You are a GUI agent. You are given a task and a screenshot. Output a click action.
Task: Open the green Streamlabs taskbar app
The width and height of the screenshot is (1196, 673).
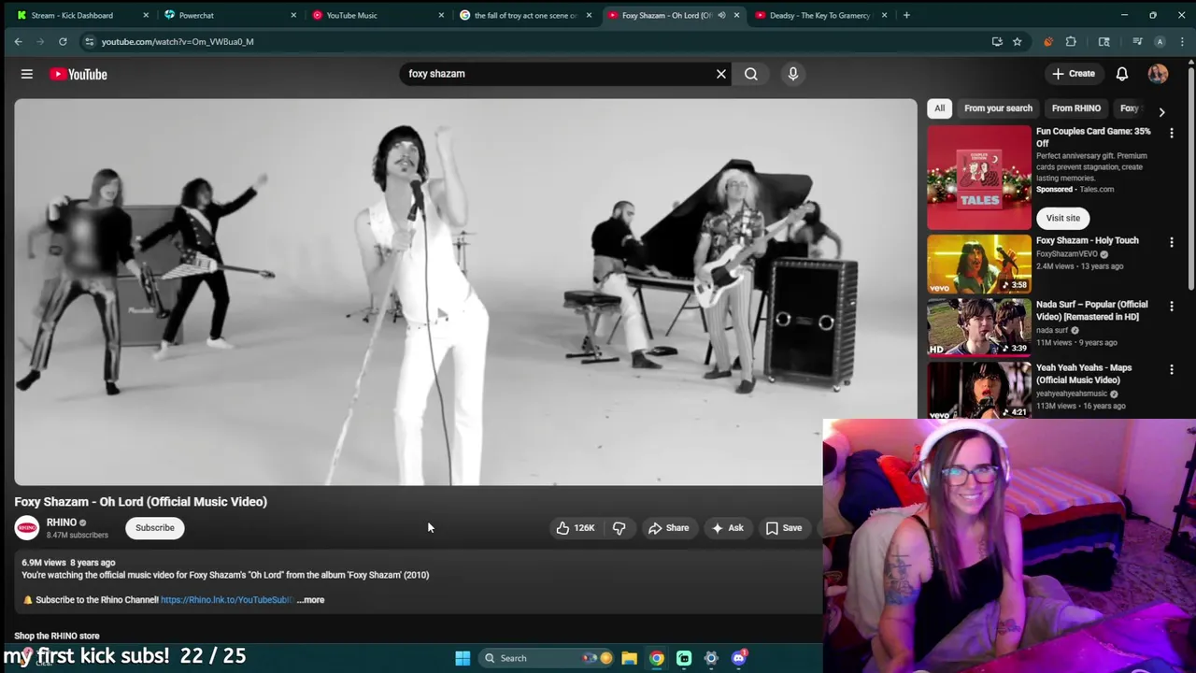684,658
